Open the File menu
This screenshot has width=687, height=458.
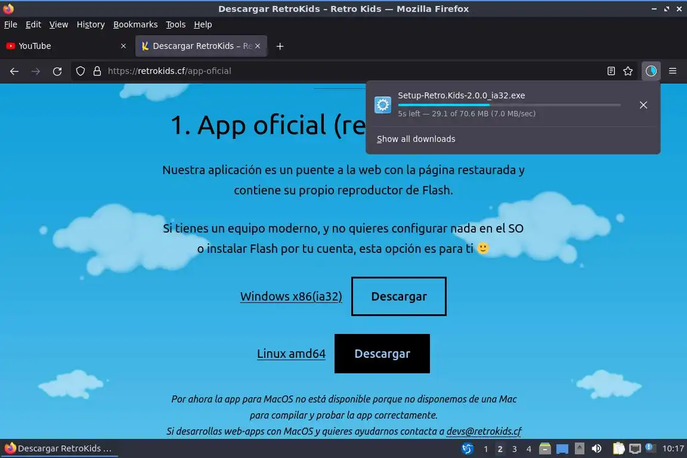(x=11, y=24)
